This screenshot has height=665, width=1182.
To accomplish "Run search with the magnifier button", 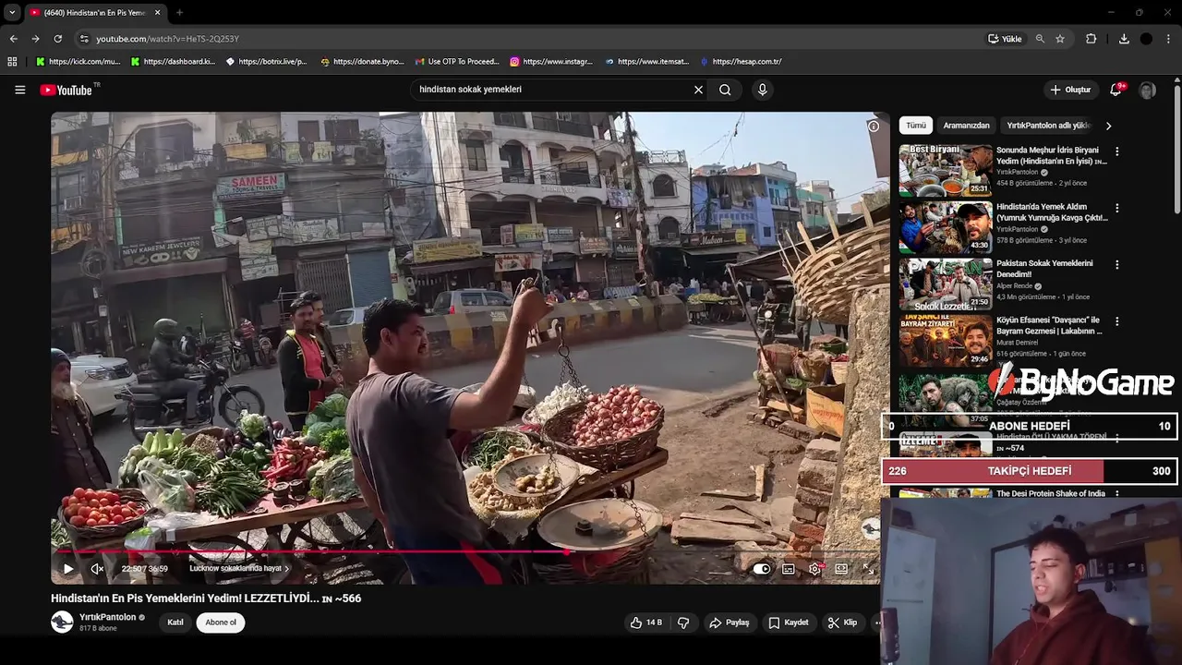I will (725, 90).
